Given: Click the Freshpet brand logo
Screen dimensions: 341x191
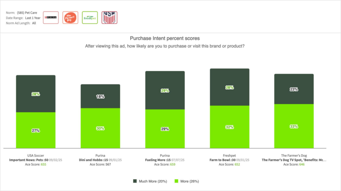Looking at the screenshot, I should [x=90, y=18].
